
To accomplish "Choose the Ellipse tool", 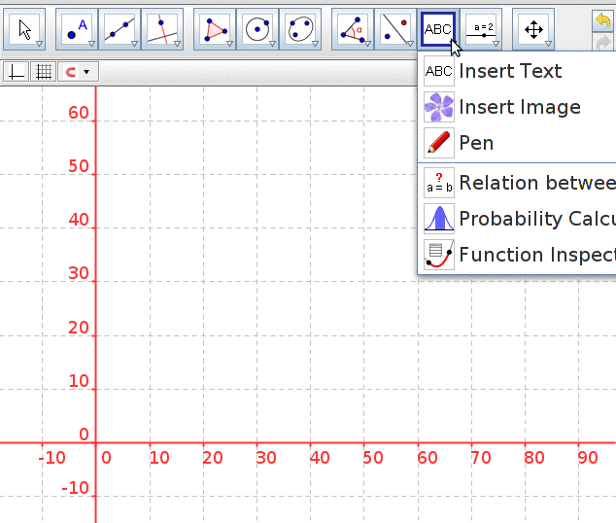I will (x=300, y=29).
